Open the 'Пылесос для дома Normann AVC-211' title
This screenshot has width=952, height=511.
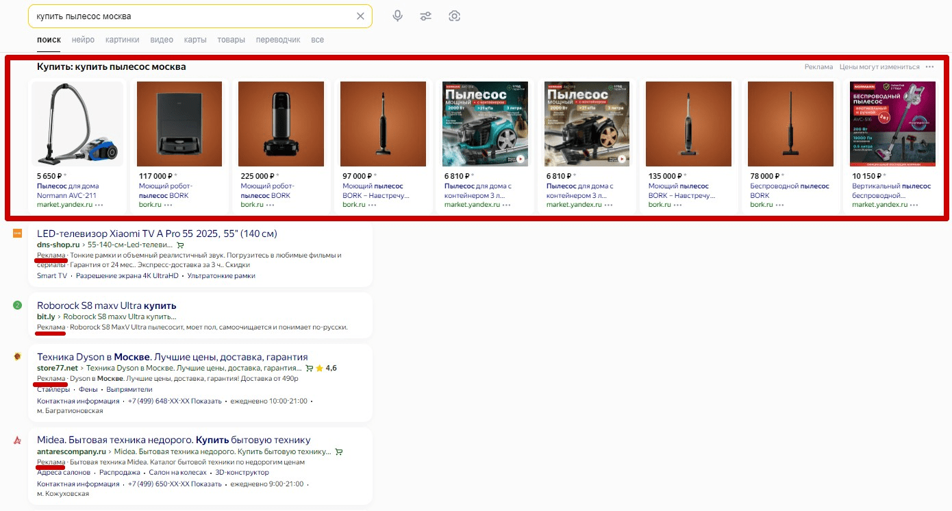pos(68,190)
